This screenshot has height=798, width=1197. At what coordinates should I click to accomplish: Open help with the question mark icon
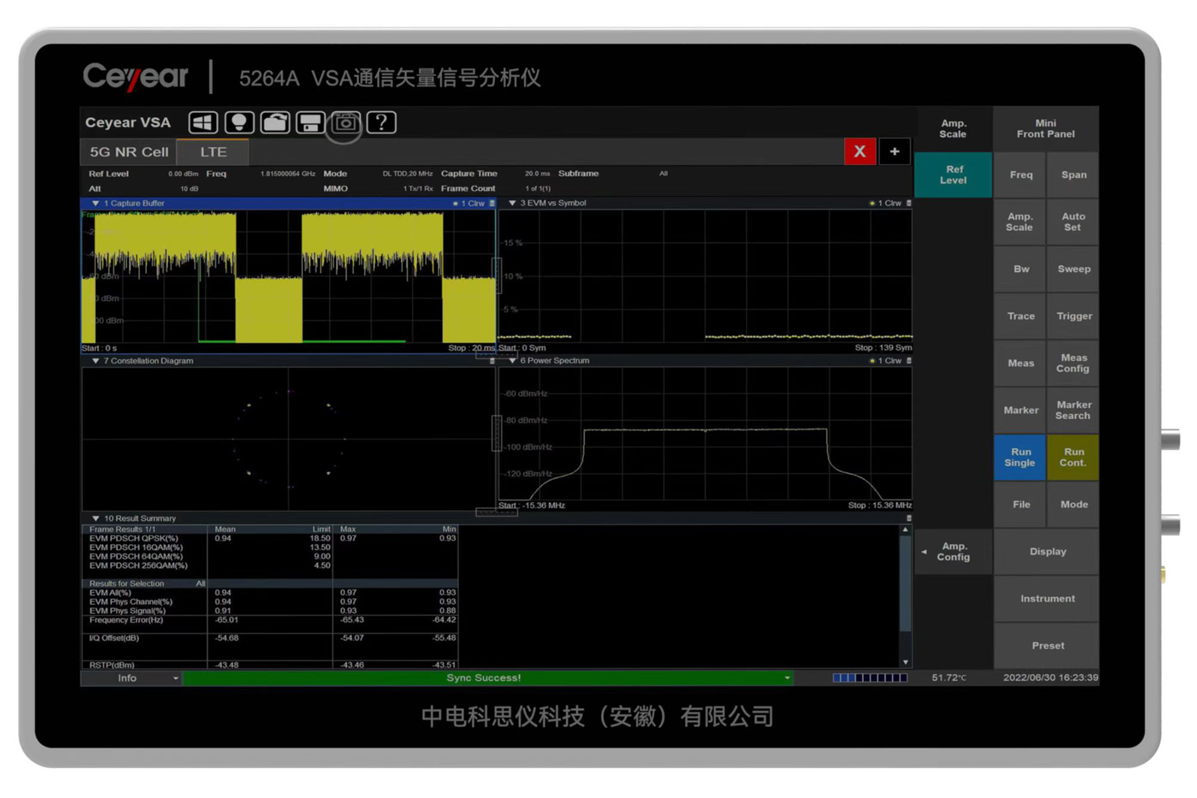point(381,122)
